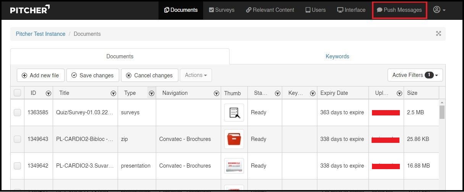Open Title column filter icon

pyautogui.click(x=113, y=93)
